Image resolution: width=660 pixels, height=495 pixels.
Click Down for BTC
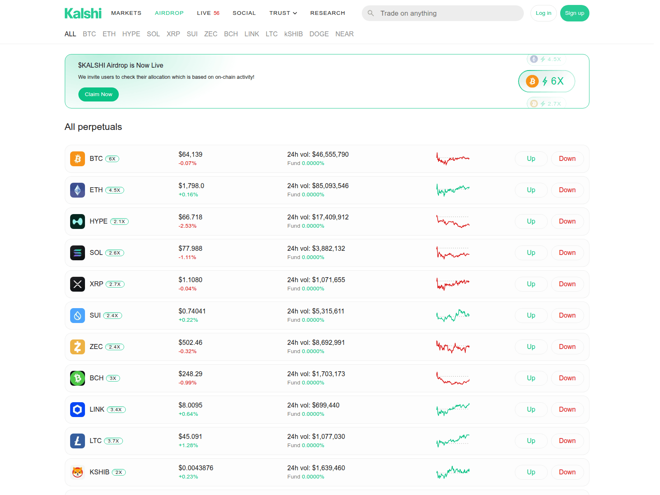(568, 159)
